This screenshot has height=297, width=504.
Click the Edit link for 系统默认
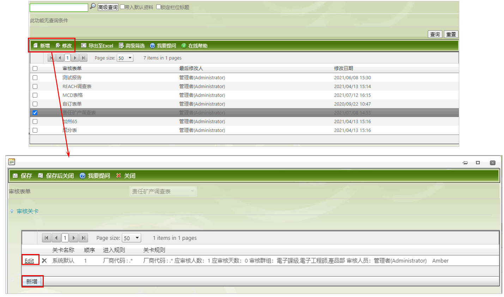pyautogui.click(x=29, y=261)
